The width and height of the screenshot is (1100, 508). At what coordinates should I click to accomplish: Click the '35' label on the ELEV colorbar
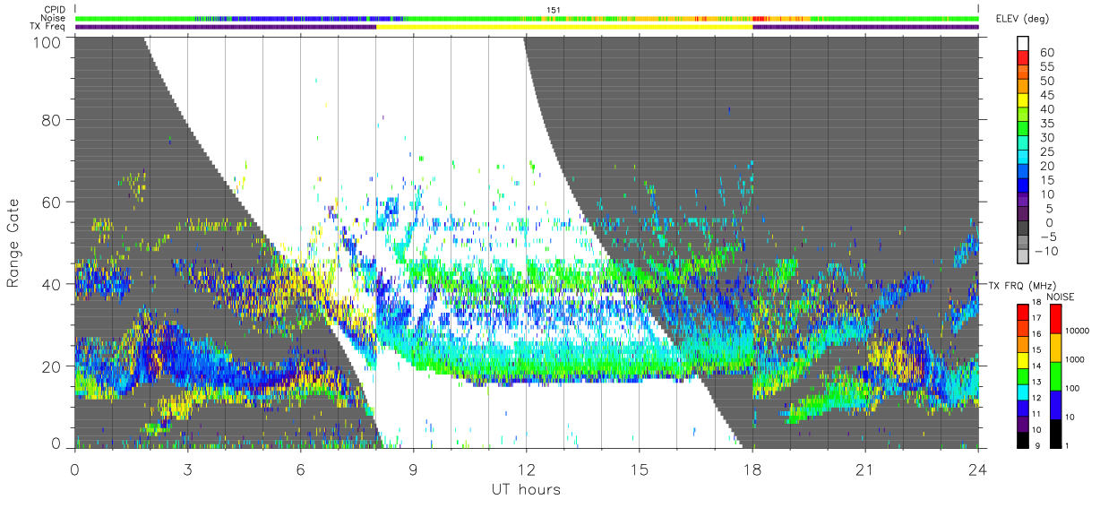point(1047,124)
